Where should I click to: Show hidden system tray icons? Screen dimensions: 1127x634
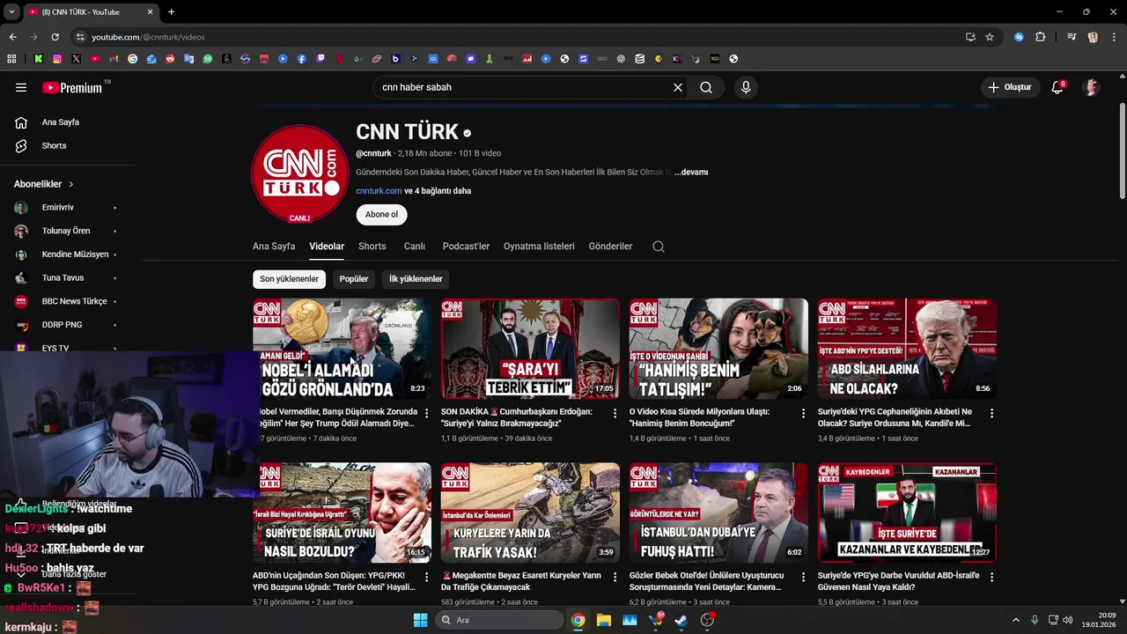tap(1015, 620)
